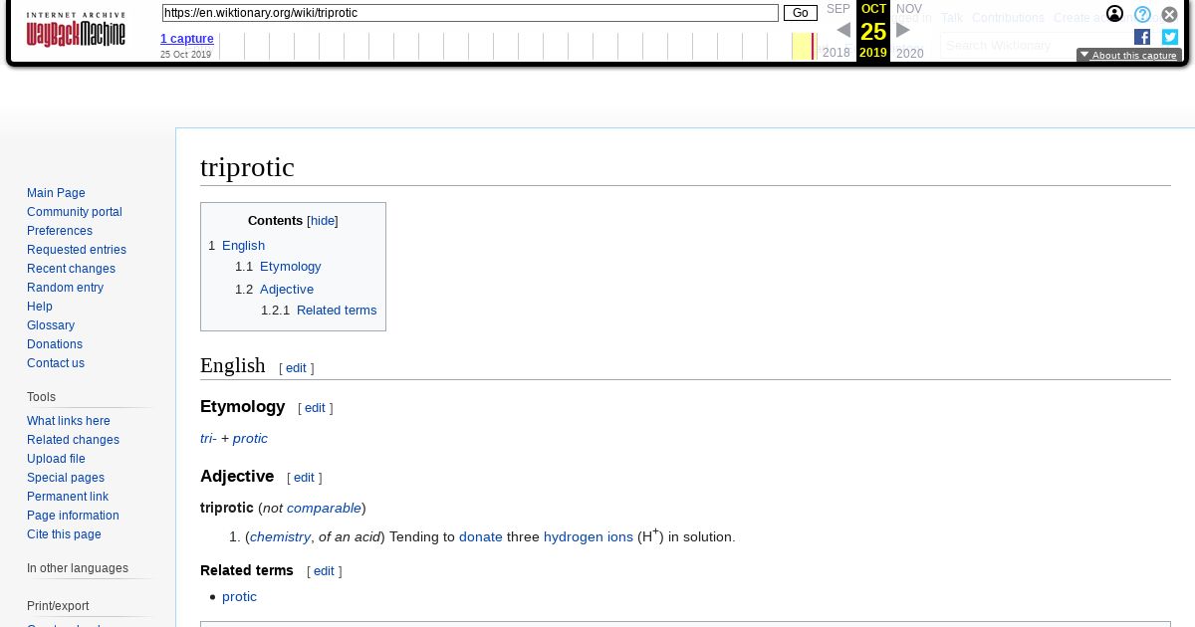
Task: Go to next capture arrow
Action: point(903,30)
